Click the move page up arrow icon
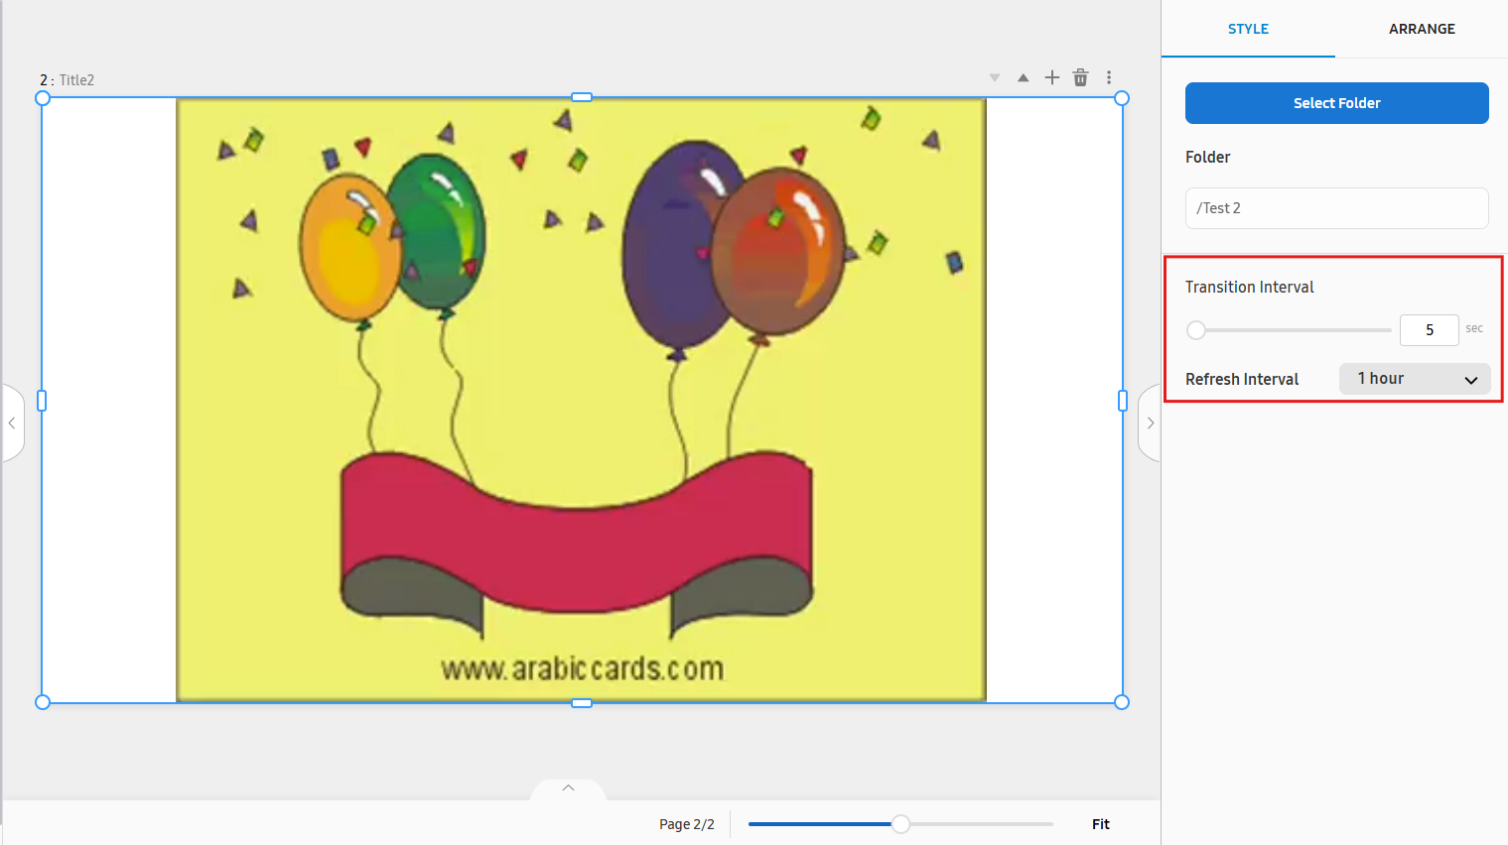Screen dimensions: 1508x845 [x=1023, y=78]
